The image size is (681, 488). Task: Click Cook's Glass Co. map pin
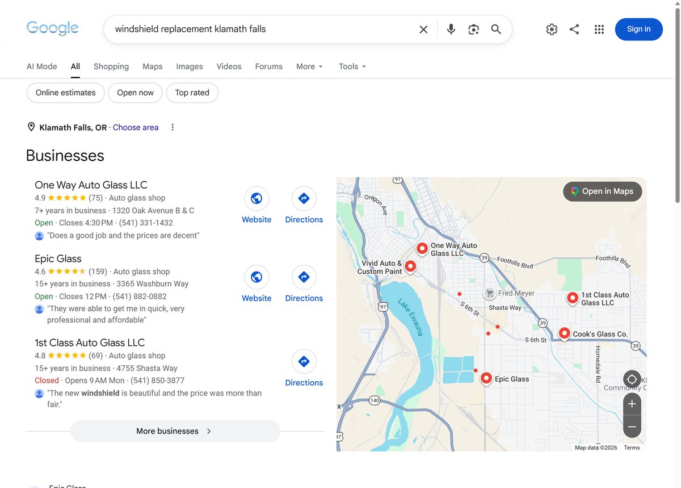click(x=564, y=333)
